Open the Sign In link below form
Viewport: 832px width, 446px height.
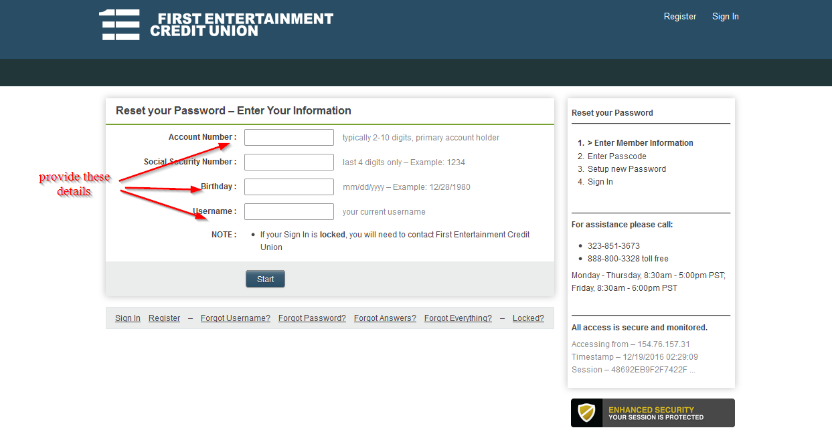(x=128, y=318)
